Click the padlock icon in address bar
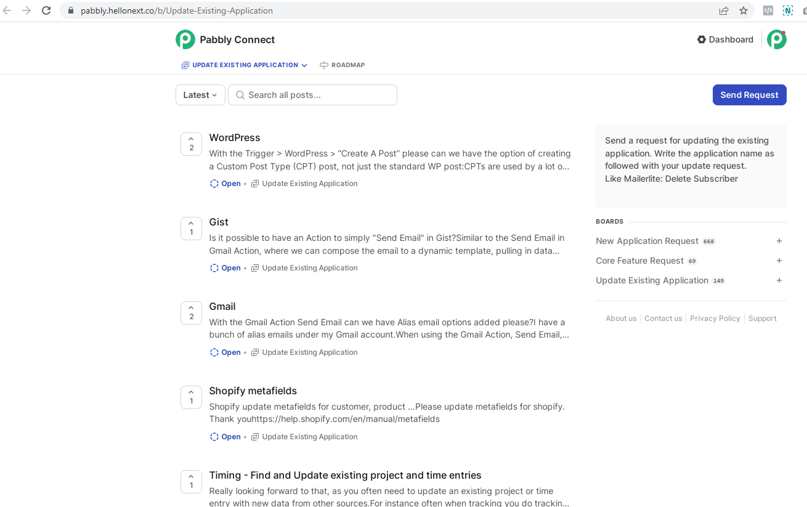 [x=70, y=10]
